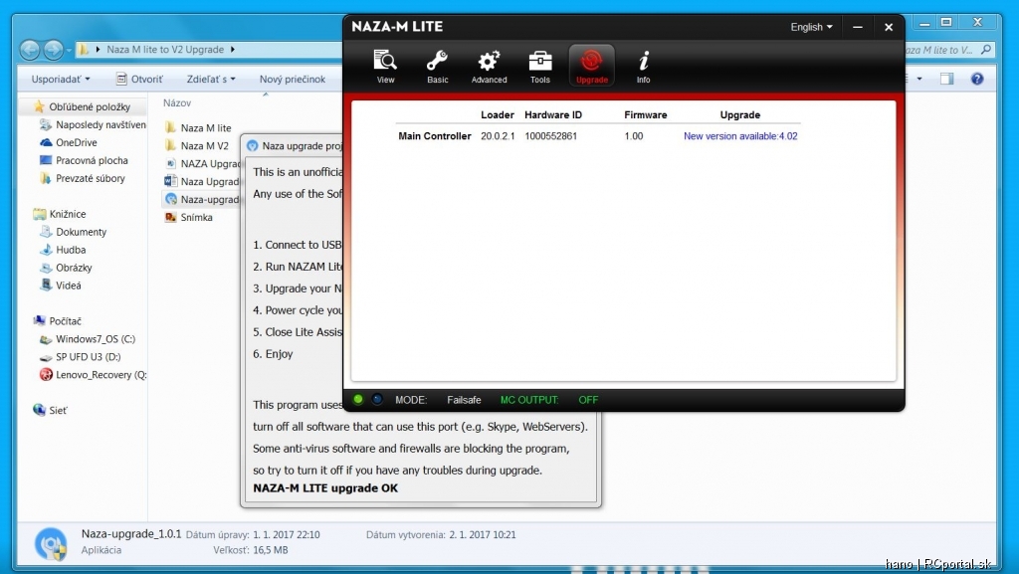
Task: Click the search magnifier icon in Explorer
Action: 986,50
